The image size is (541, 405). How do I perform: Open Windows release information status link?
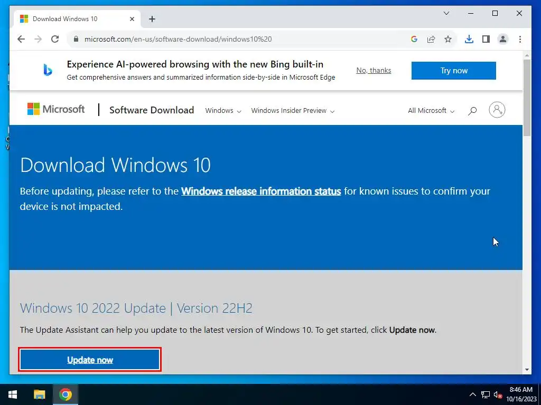pos(261,191)
